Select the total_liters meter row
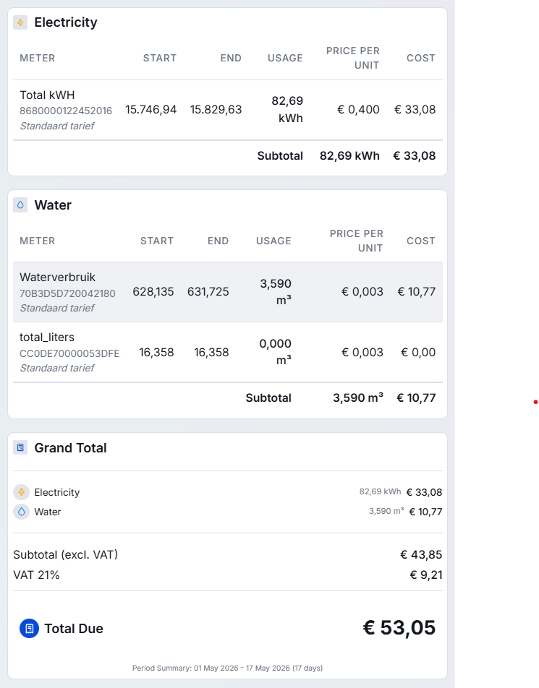 click(228, 353)
